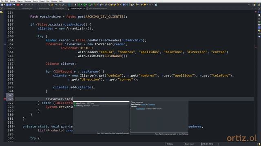Switch to the Venta.java editor tab
Viewport: 261px width, 146px height.
pos(59,9)
